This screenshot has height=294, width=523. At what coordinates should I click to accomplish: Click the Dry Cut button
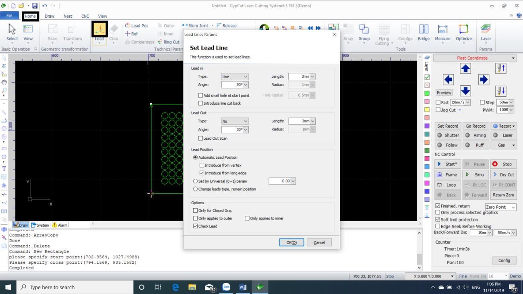point(504,175)
